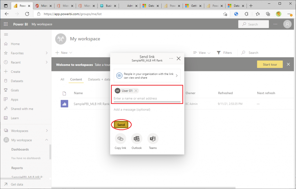Viewport: 296px width, 189px height.
Task: Close the Send link dialog
Action: (x=178, y=58)
